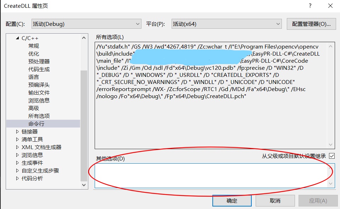Open the 配置(C) combo box
Image resolution: width=340 pixels, height=209 pixels.
[139, 23]
